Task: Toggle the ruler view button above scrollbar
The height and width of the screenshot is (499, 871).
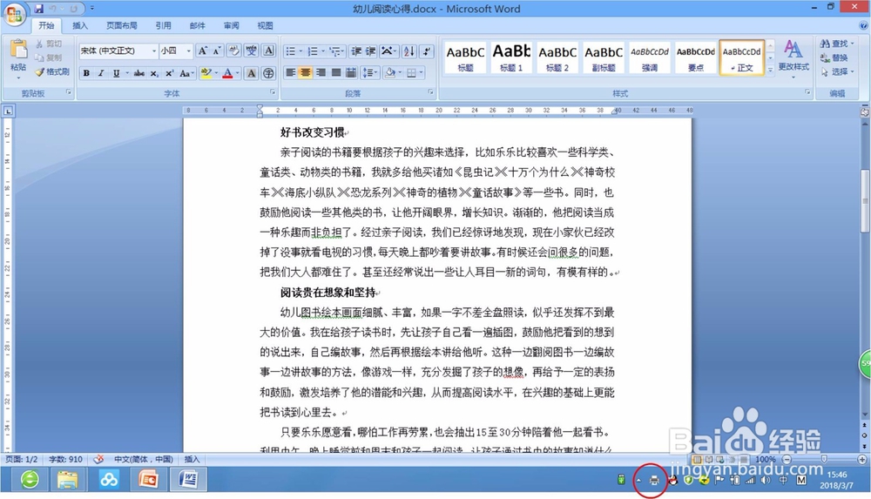Action: point(865,111)
